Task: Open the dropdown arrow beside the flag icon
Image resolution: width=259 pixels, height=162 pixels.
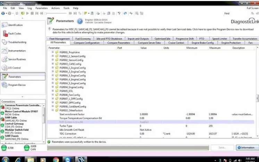Action: 89,14
